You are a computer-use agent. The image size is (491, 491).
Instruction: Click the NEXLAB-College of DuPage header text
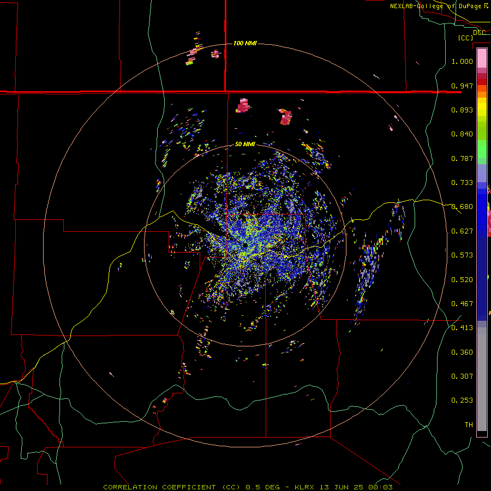click(x=439, y=6)
